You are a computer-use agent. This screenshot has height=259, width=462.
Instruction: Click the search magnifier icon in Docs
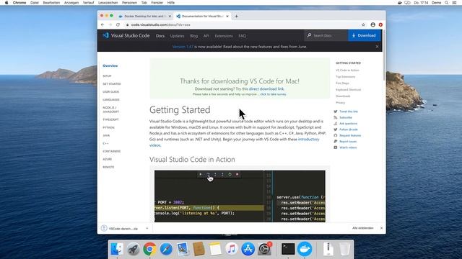coord(309,35)
